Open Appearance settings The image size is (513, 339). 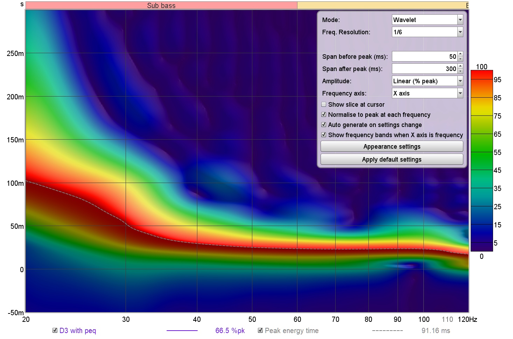(392, 147)
